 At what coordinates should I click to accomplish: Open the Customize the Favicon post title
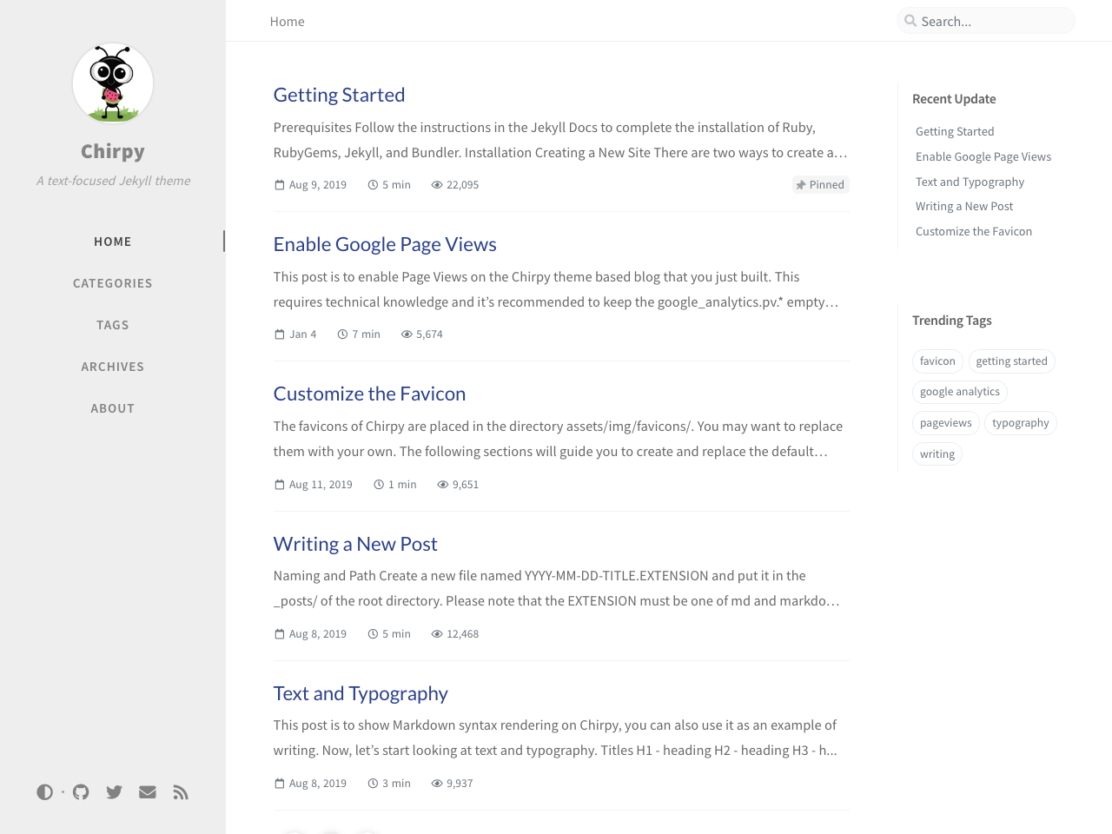[x=369, y=394]
